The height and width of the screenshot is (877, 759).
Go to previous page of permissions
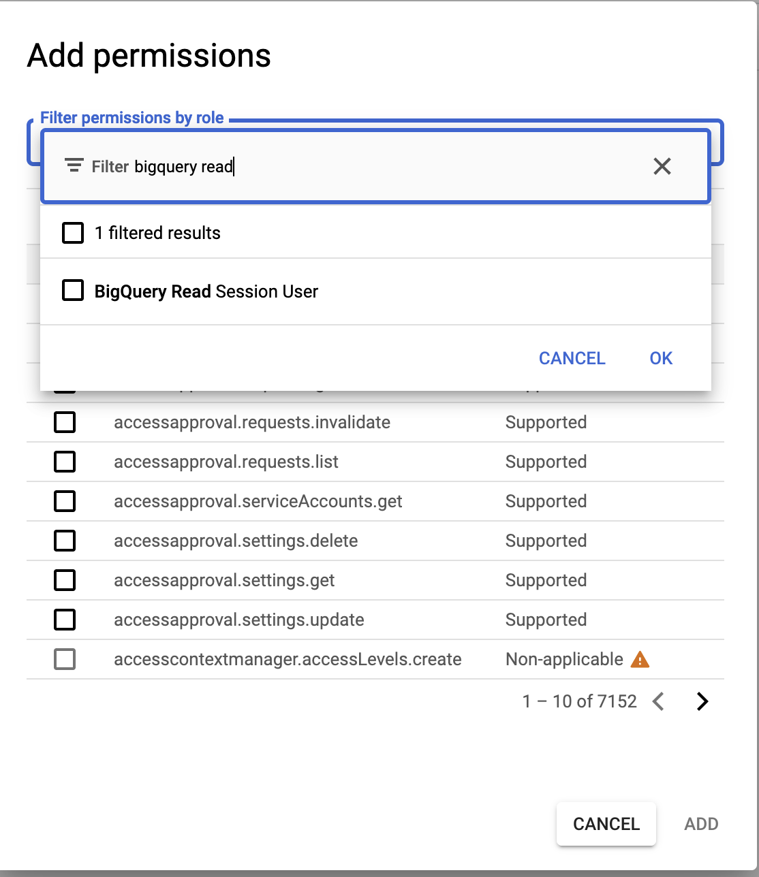658,701
